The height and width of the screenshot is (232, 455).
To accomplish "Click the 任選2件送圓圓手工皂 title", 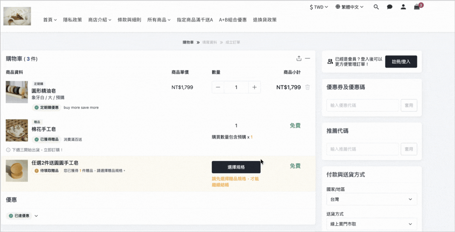I will point(55,163).
